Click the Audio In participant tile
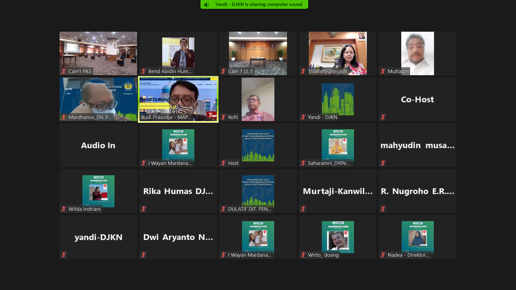 [x=98, y=145]
